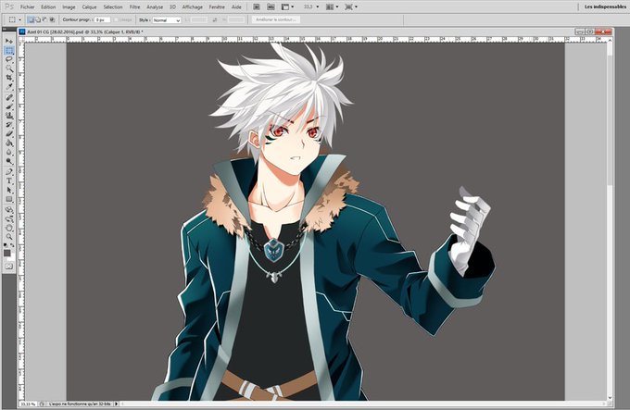Launch Bridge from the application bar
The width and height of the screenshot is (630, 410).
[257, 6]
